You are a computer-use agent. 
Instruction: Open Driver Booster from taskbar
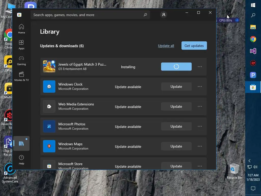point(253,63)
